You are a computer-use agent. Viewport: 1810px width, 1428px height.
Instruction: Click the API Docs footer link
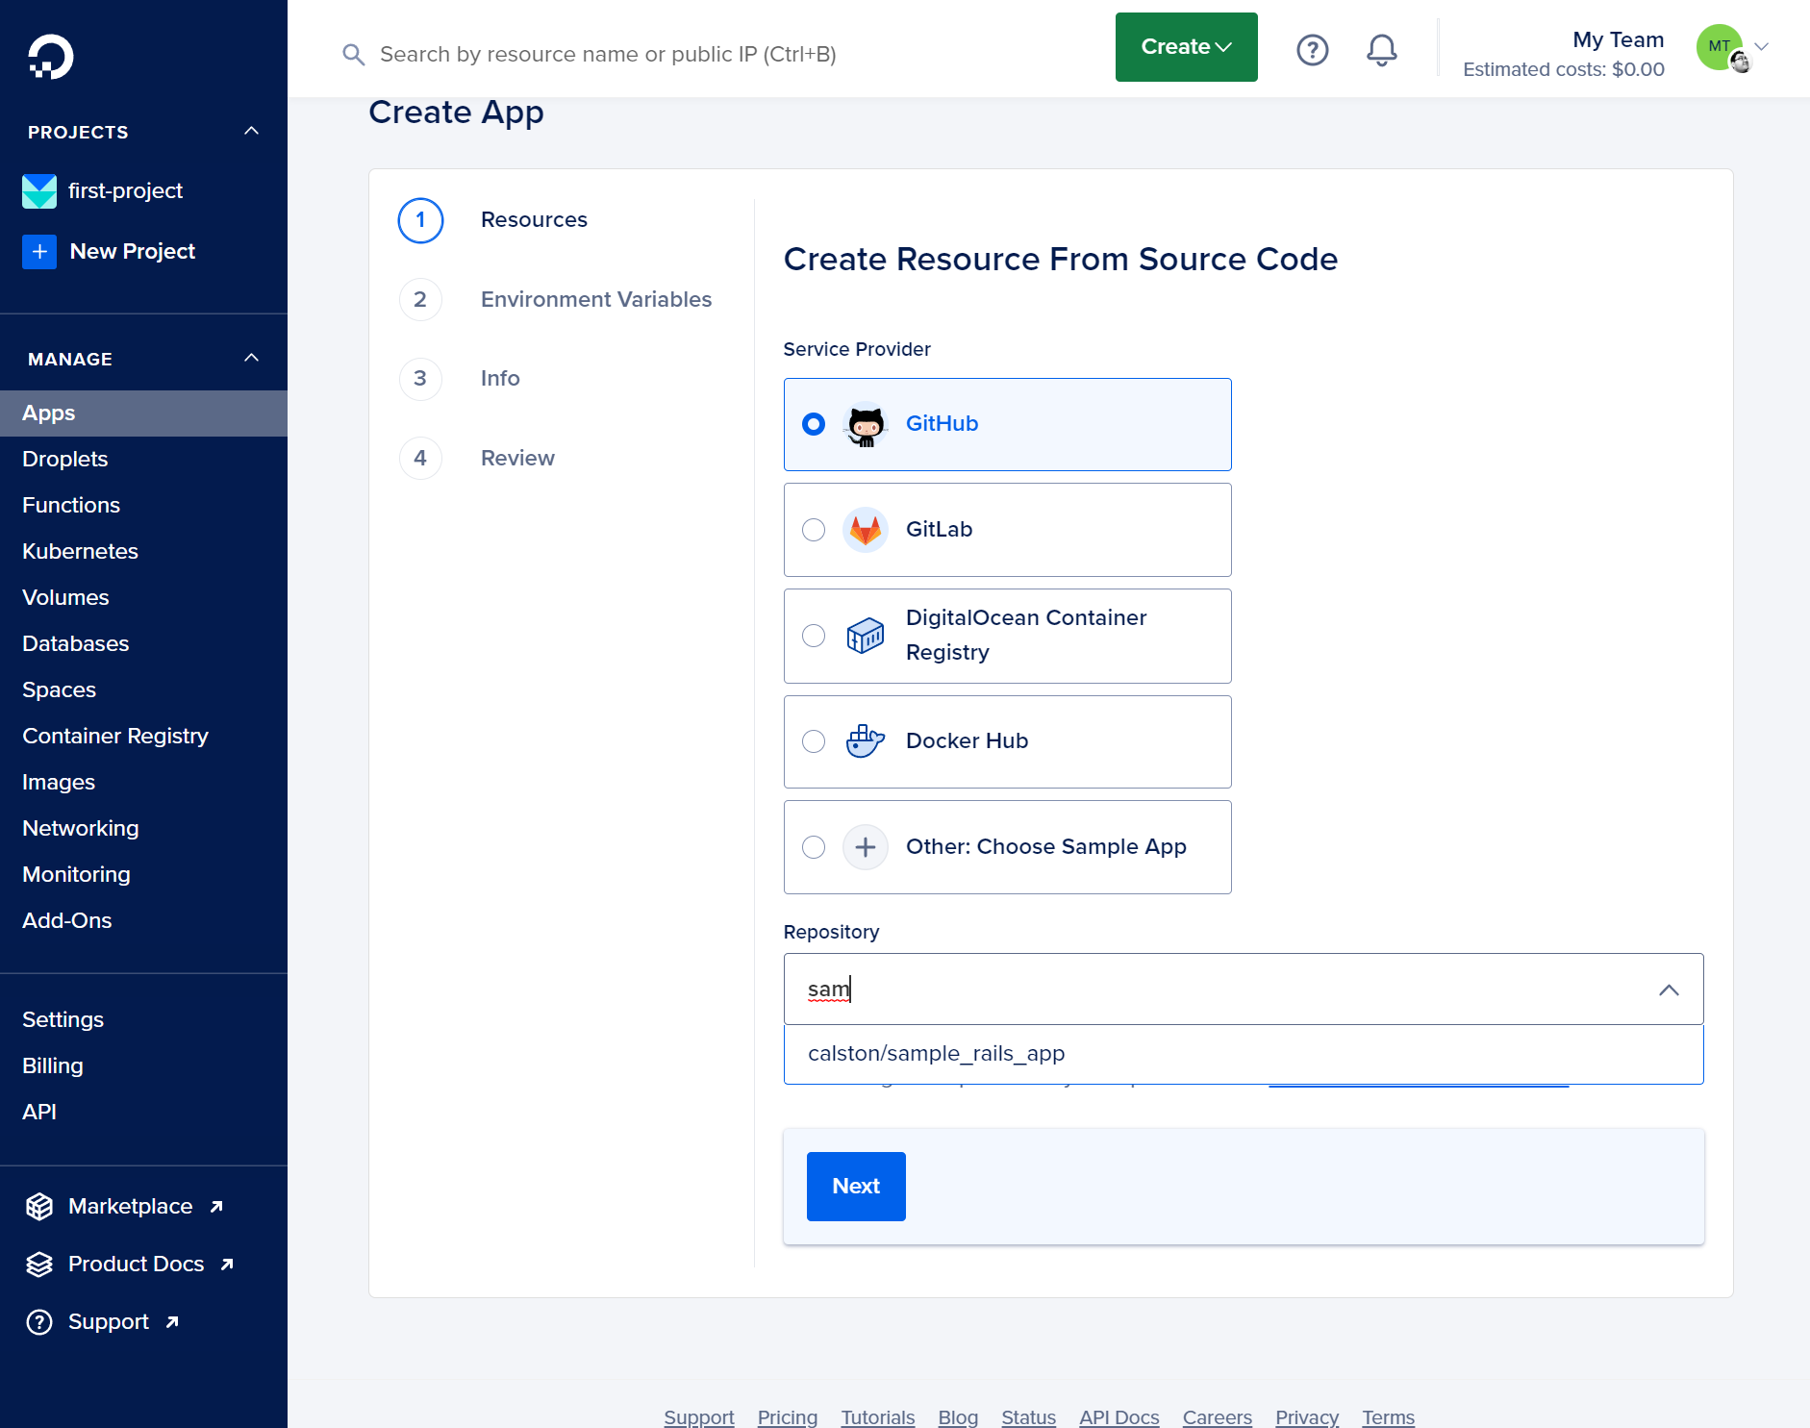(1119, 1416)
